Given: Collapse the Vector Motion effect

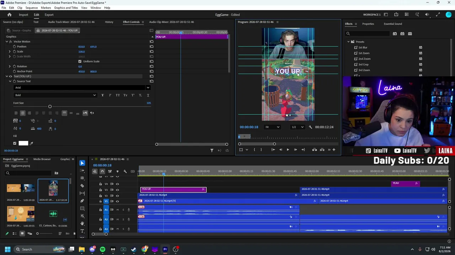Looking at the screenshot, I should (6, 42).
